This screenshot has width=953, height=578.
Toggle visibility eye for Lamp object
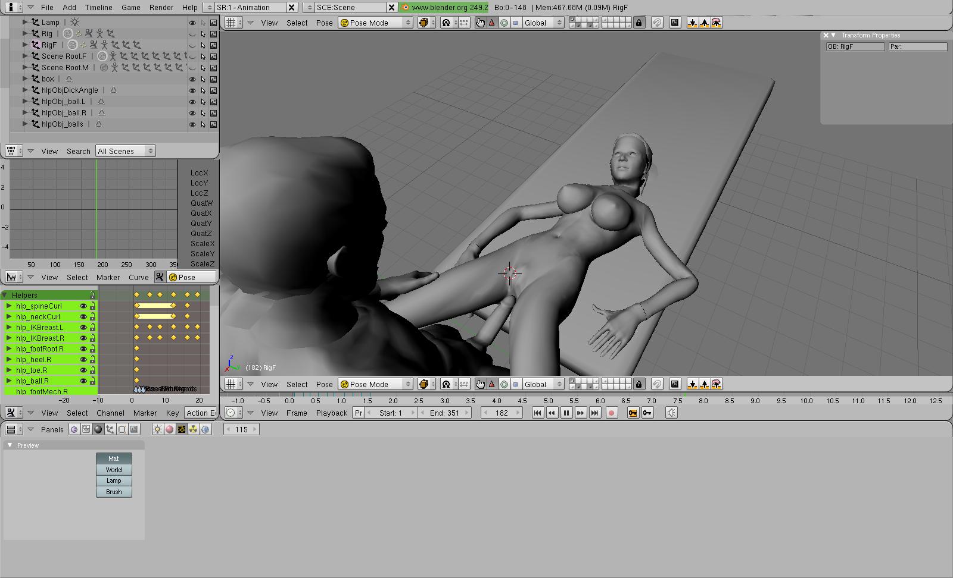click(x=192, y=23)
